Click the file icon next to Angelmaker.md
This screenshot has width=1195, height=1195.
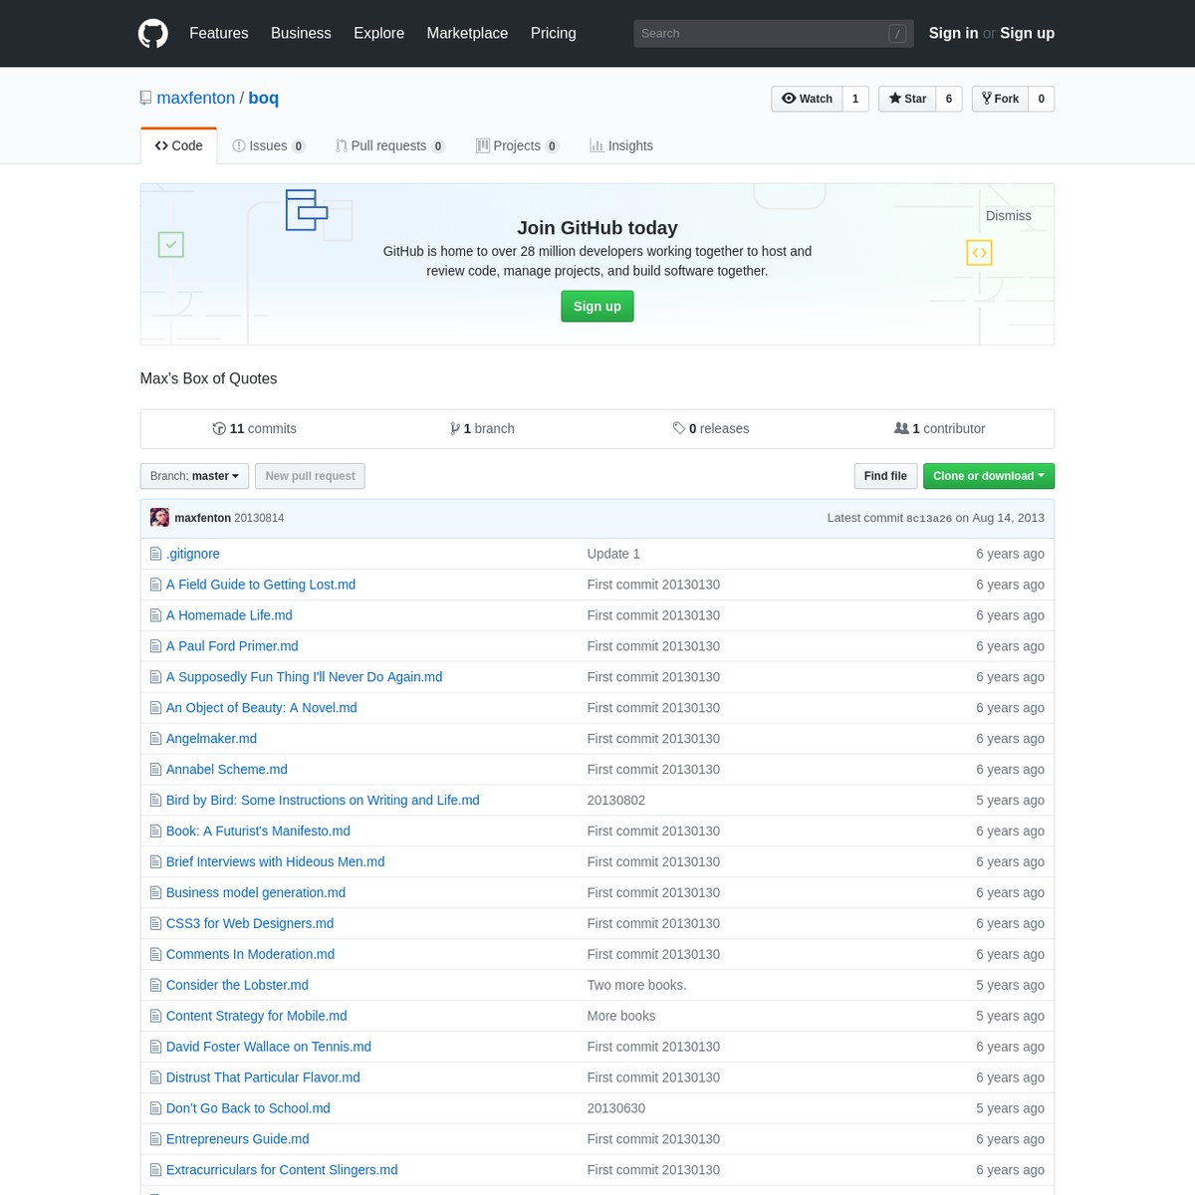(155, 739)
